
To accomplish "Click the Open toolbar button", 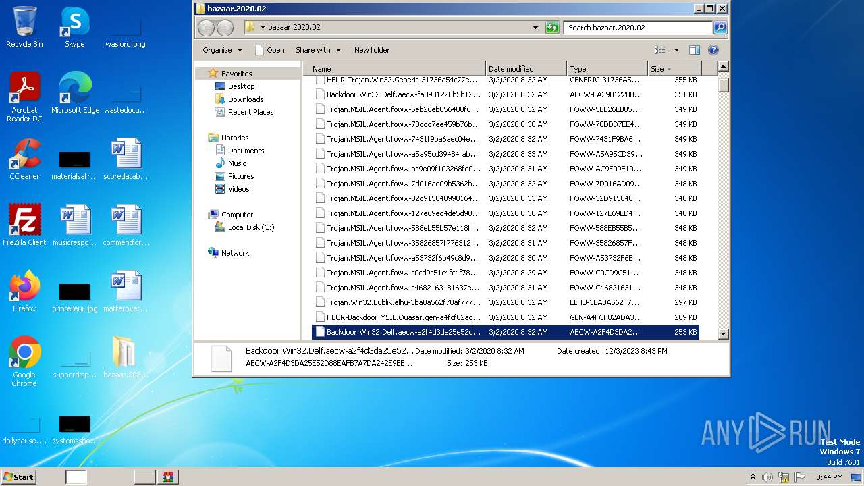I will (269, 50).
